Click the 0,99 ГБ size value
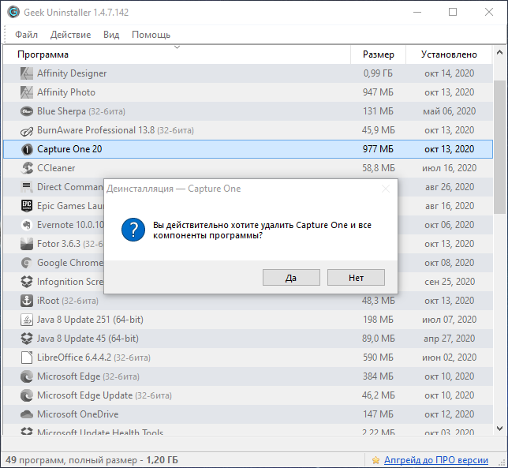 [x=378, y=73]
